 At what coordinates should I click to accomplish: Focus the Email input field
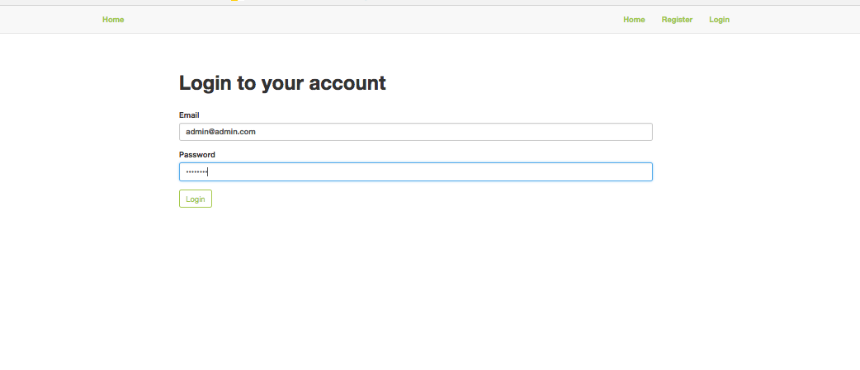(415, 132)
